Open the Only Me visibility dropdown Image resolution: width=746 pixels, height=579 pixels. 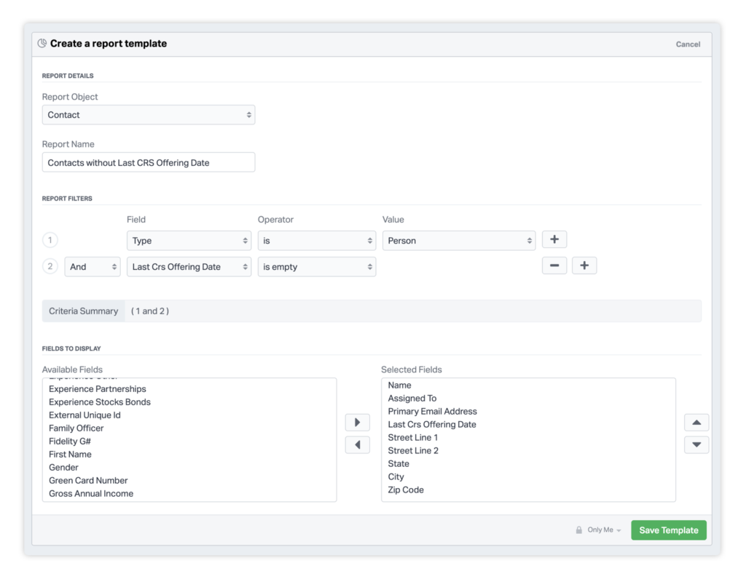(604, 530)
